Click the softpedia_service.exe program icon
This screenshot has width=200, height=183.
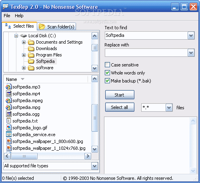coord(8,135)
